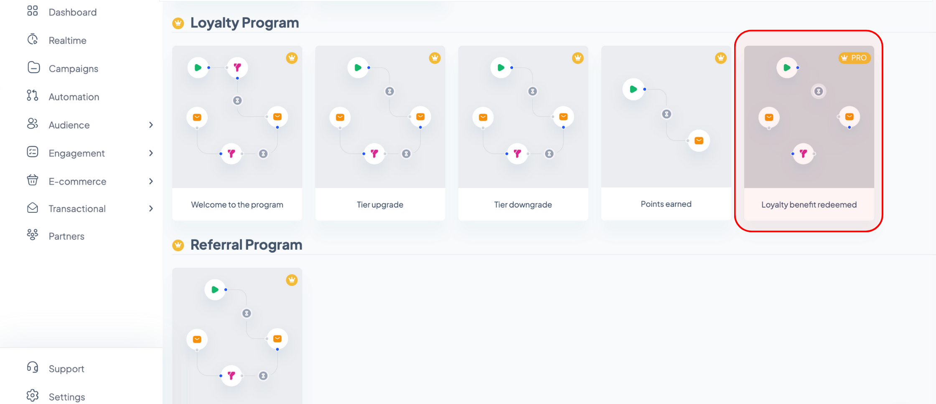The width and height of the screenshot is (936, 404).
Task: Choose the Tier upgrade template
Action: tap(380, 133)
